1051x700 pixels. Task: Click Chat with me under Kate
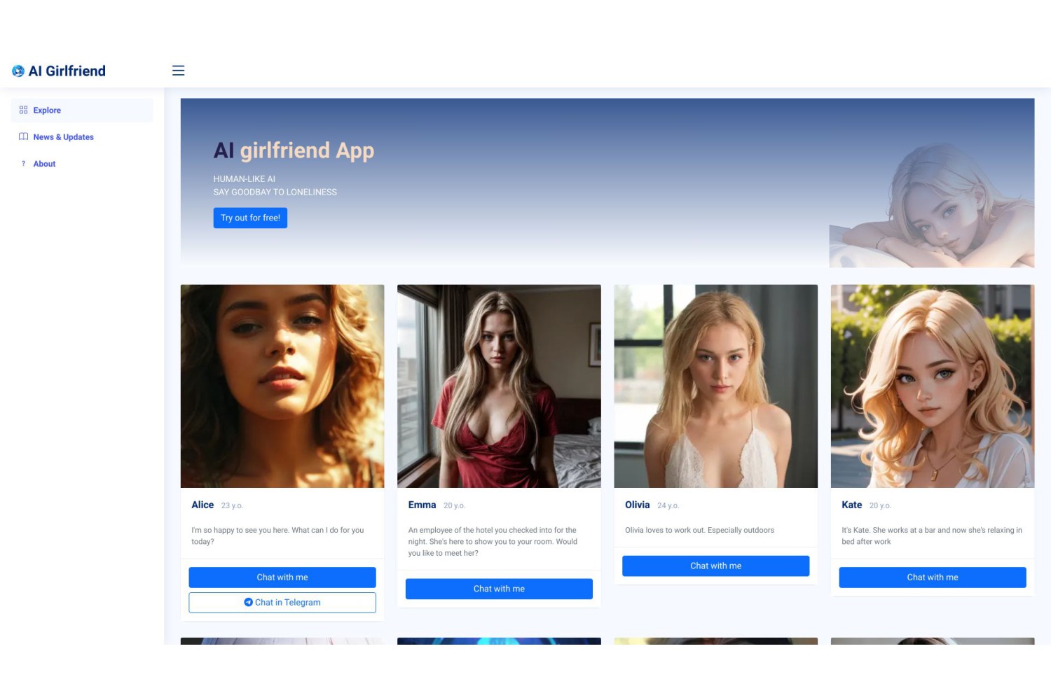click(933, 577)
